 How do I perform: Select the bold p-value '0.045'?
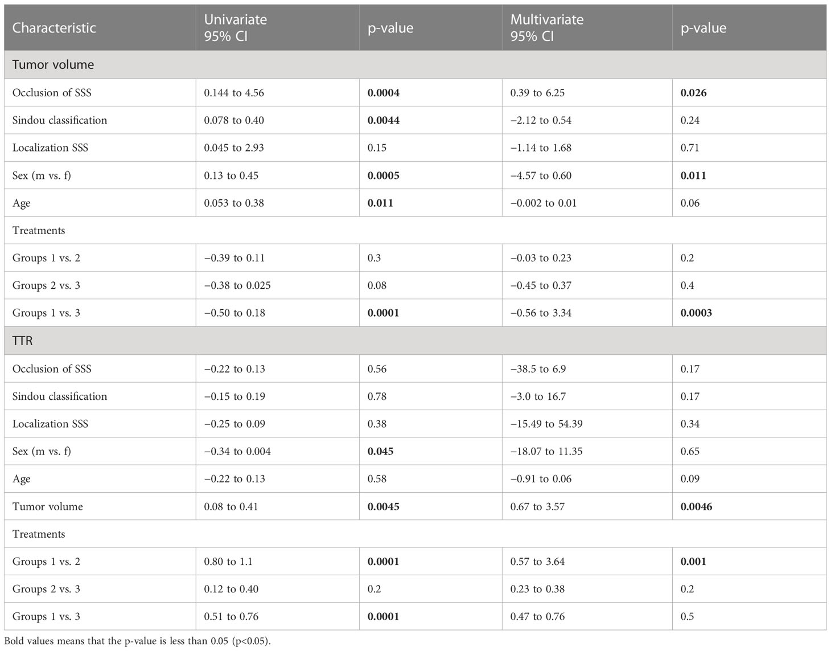(380, 451)
